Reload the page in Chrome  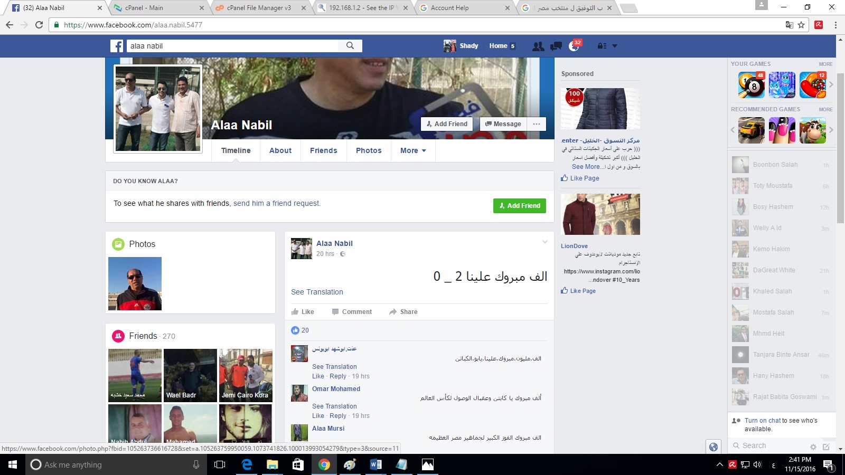[39, 25]
